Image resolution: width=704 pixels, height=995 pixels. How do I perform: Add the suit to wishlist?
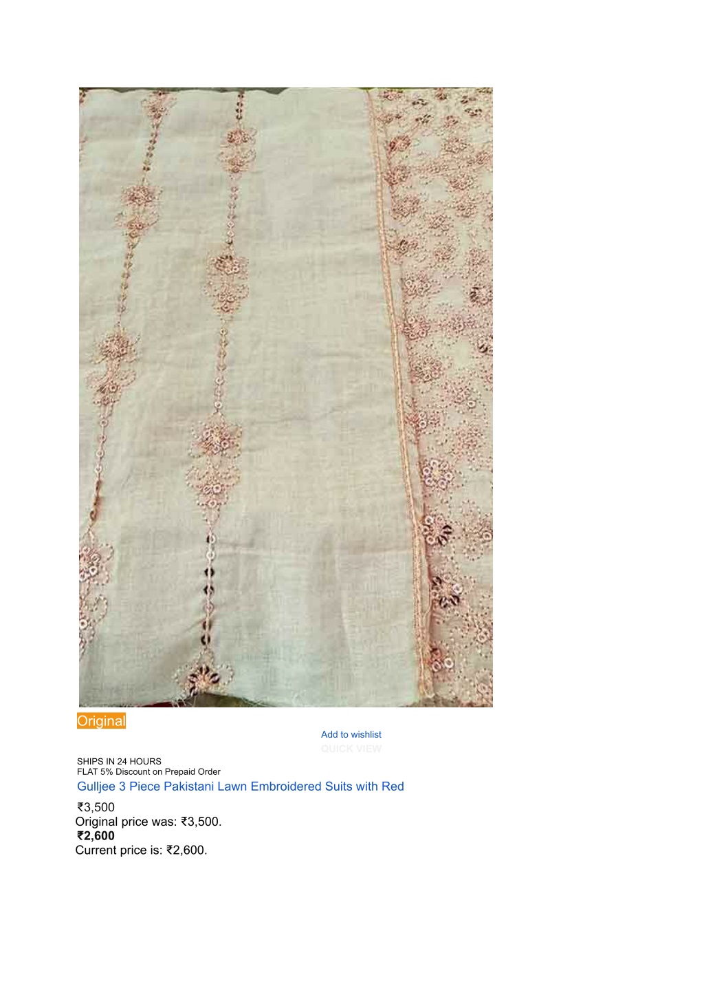pyautogui.click(x=351, y=734)
